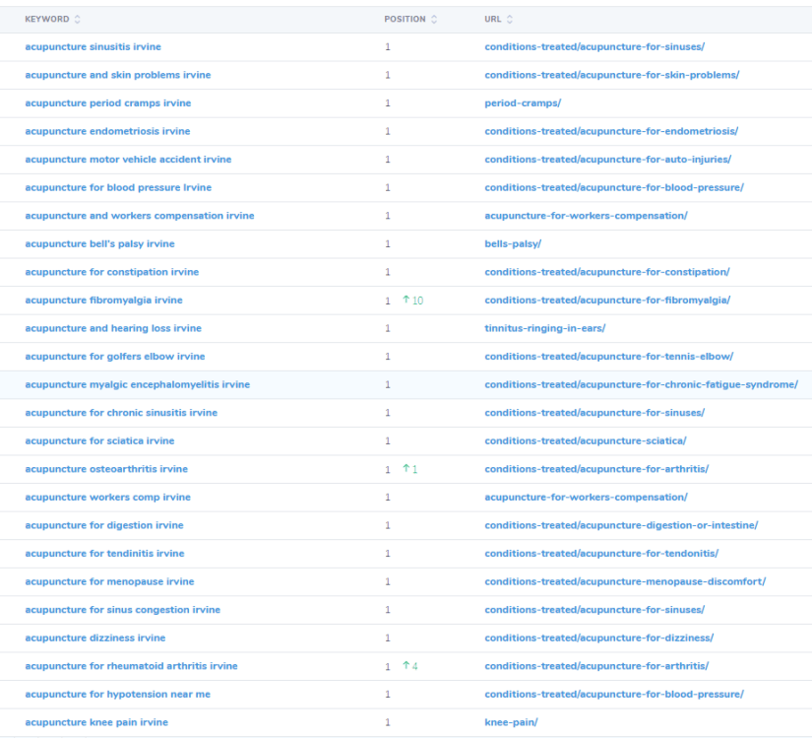Sort by the URL column arrows
This screenshot has width=812, height=738.
point(510,19)
